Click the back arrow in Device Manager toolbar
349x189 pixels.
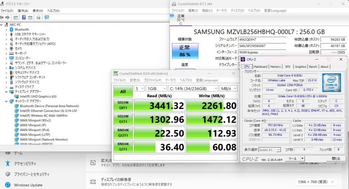(2, 17)
